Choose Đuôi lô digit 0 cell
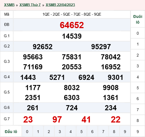Viewport: 145px width, 137px height. (x=138, y=33)
